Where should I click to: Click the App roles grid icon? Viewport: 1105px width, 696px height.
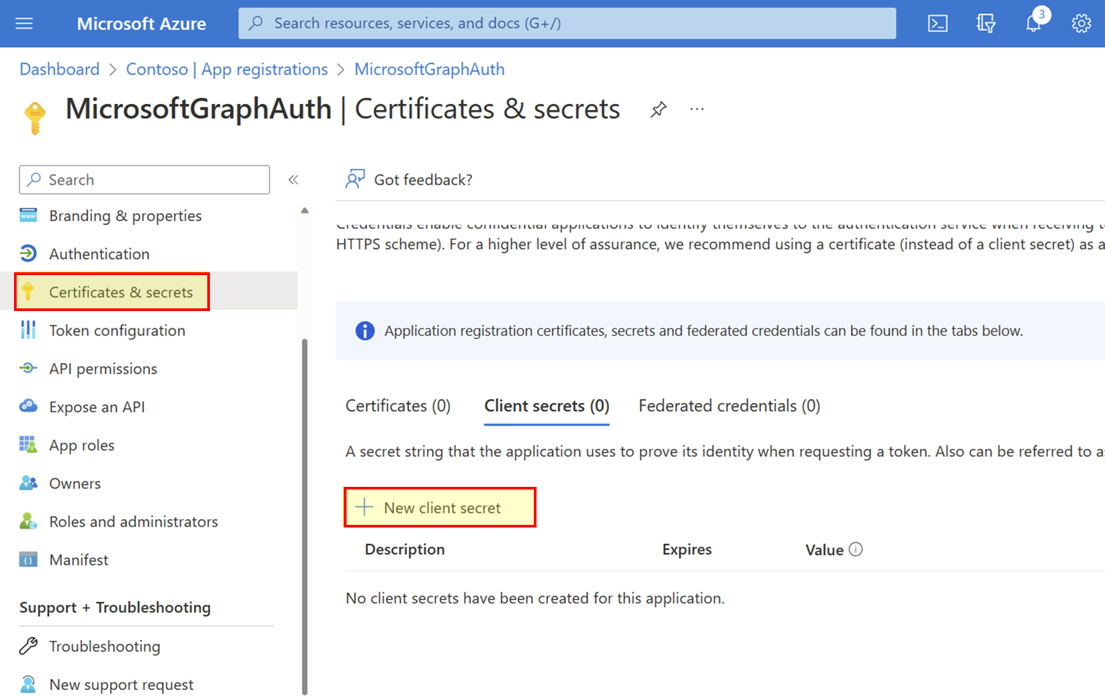pos(28,445)
